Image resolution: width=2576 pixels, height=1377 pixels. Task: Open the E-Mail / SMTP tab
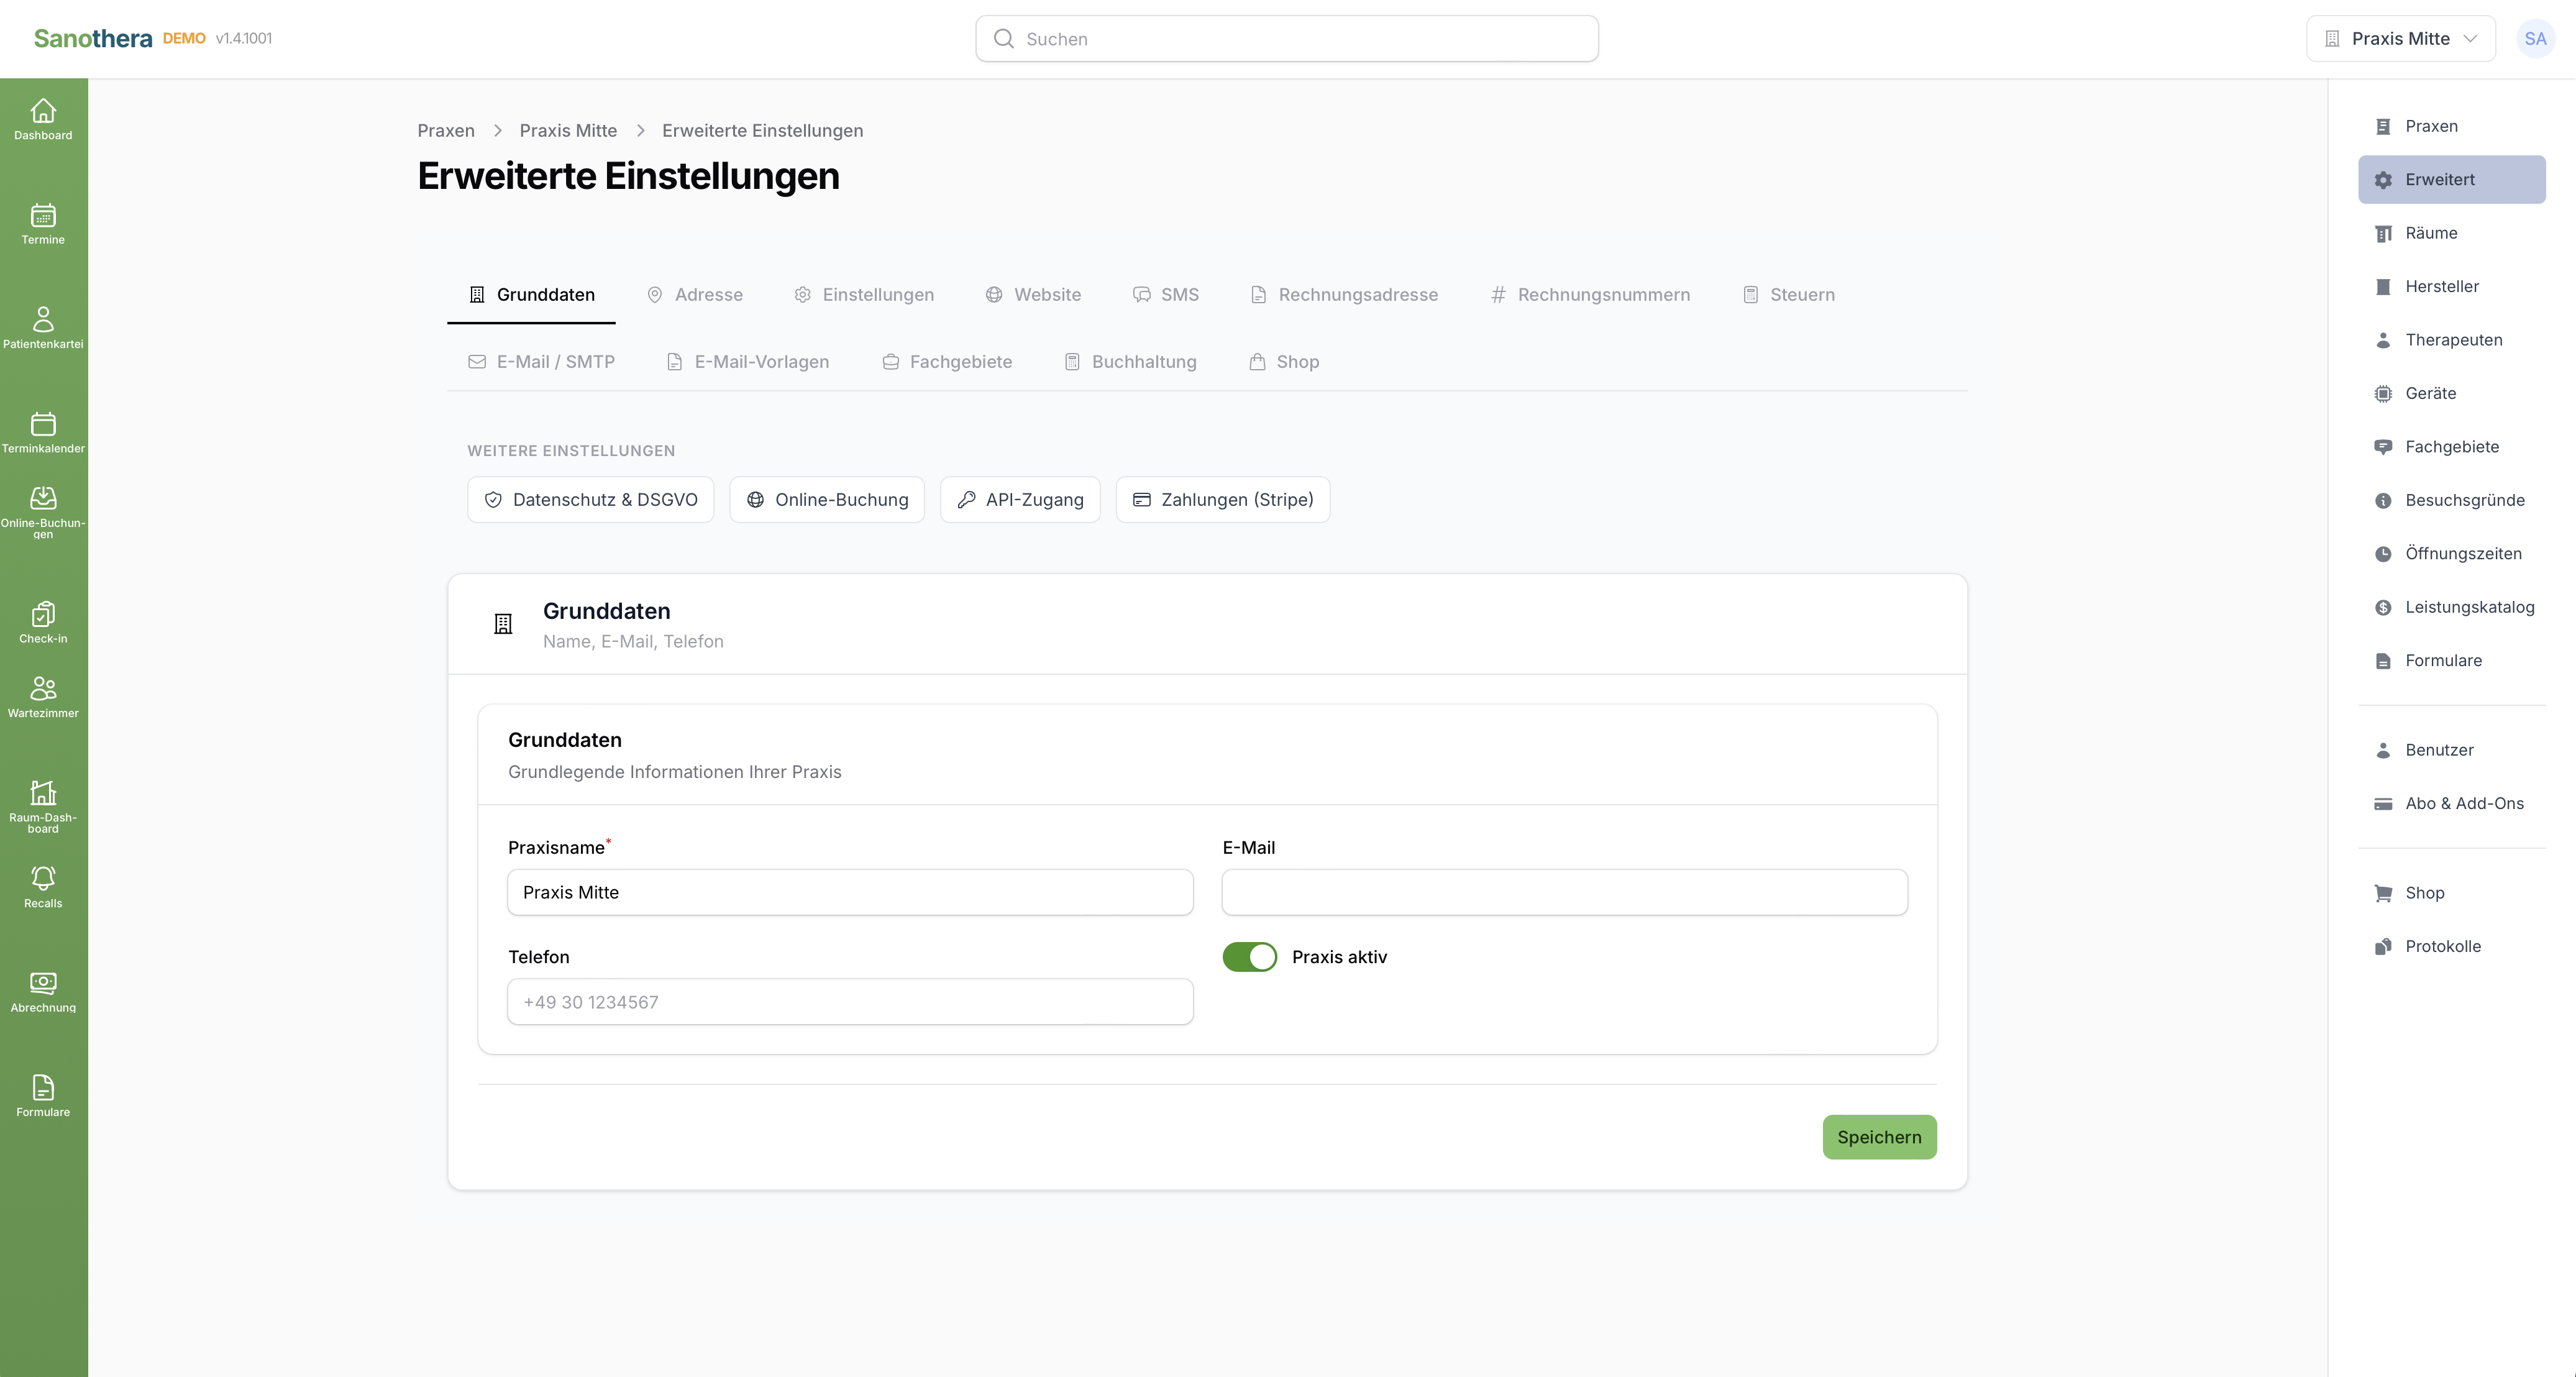click(541, 362)
